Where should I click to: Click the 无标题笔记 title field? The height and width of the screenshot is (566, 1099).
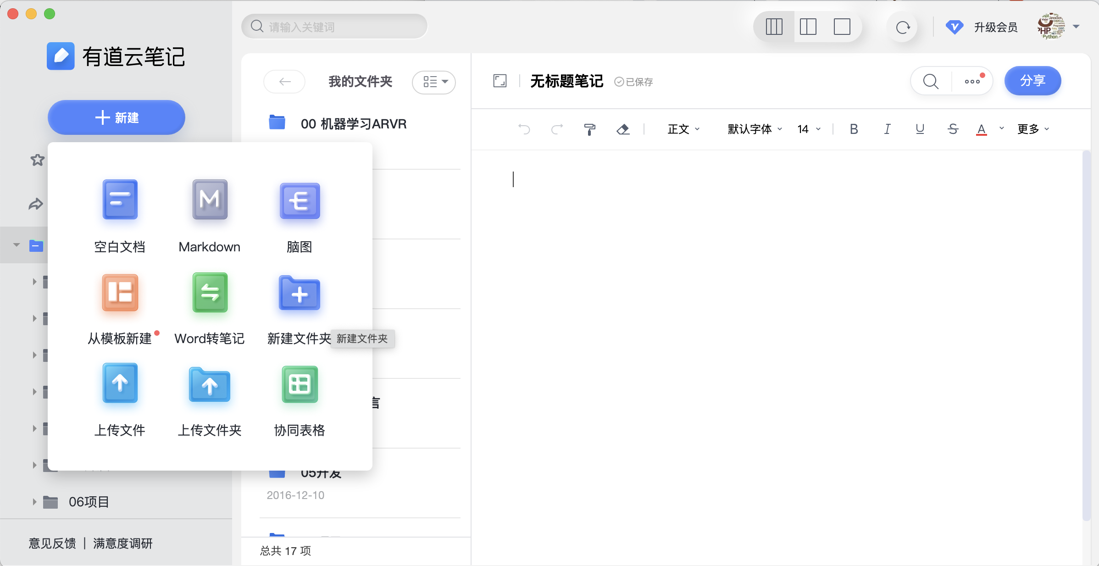tap(566, 81)
